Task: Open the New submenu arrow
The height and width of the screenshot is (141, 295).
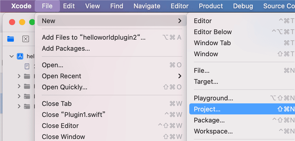Action: pyautogui.click(x=180, y=21)
